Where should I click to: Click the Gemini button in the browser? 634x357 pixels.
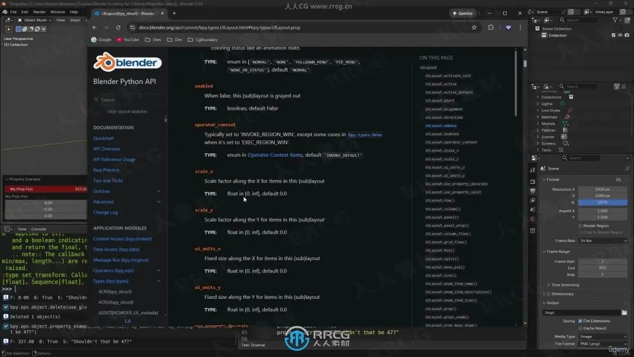point(463,14)
